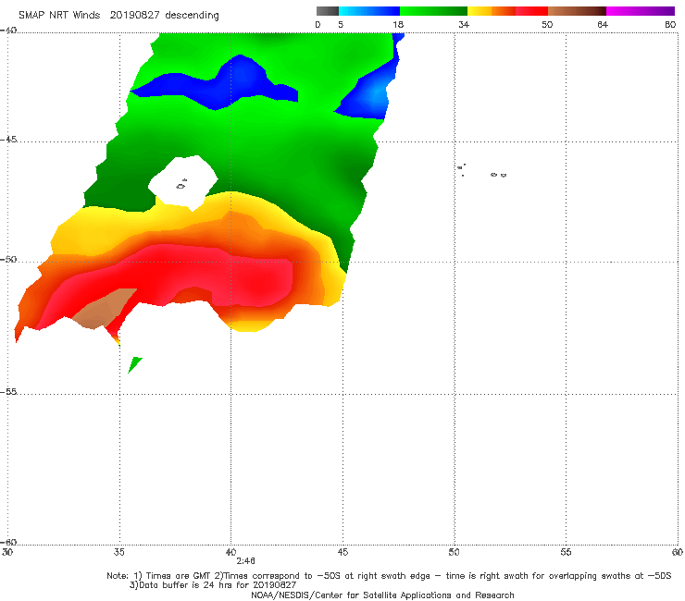Click the word "descending" in the title
The image size is (685, 601).
(193, 16)
